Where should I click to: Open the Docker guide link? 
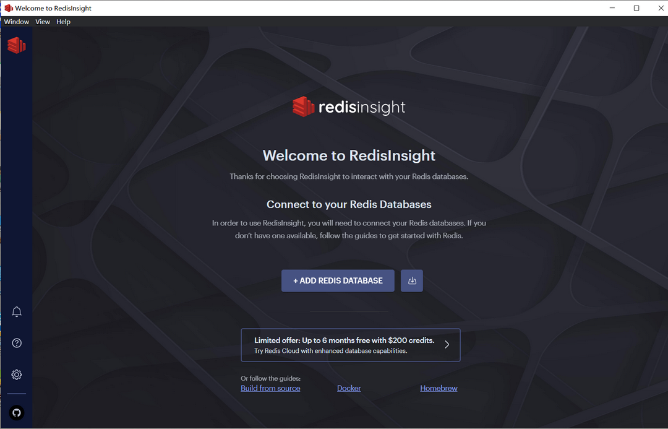point(349,388)
